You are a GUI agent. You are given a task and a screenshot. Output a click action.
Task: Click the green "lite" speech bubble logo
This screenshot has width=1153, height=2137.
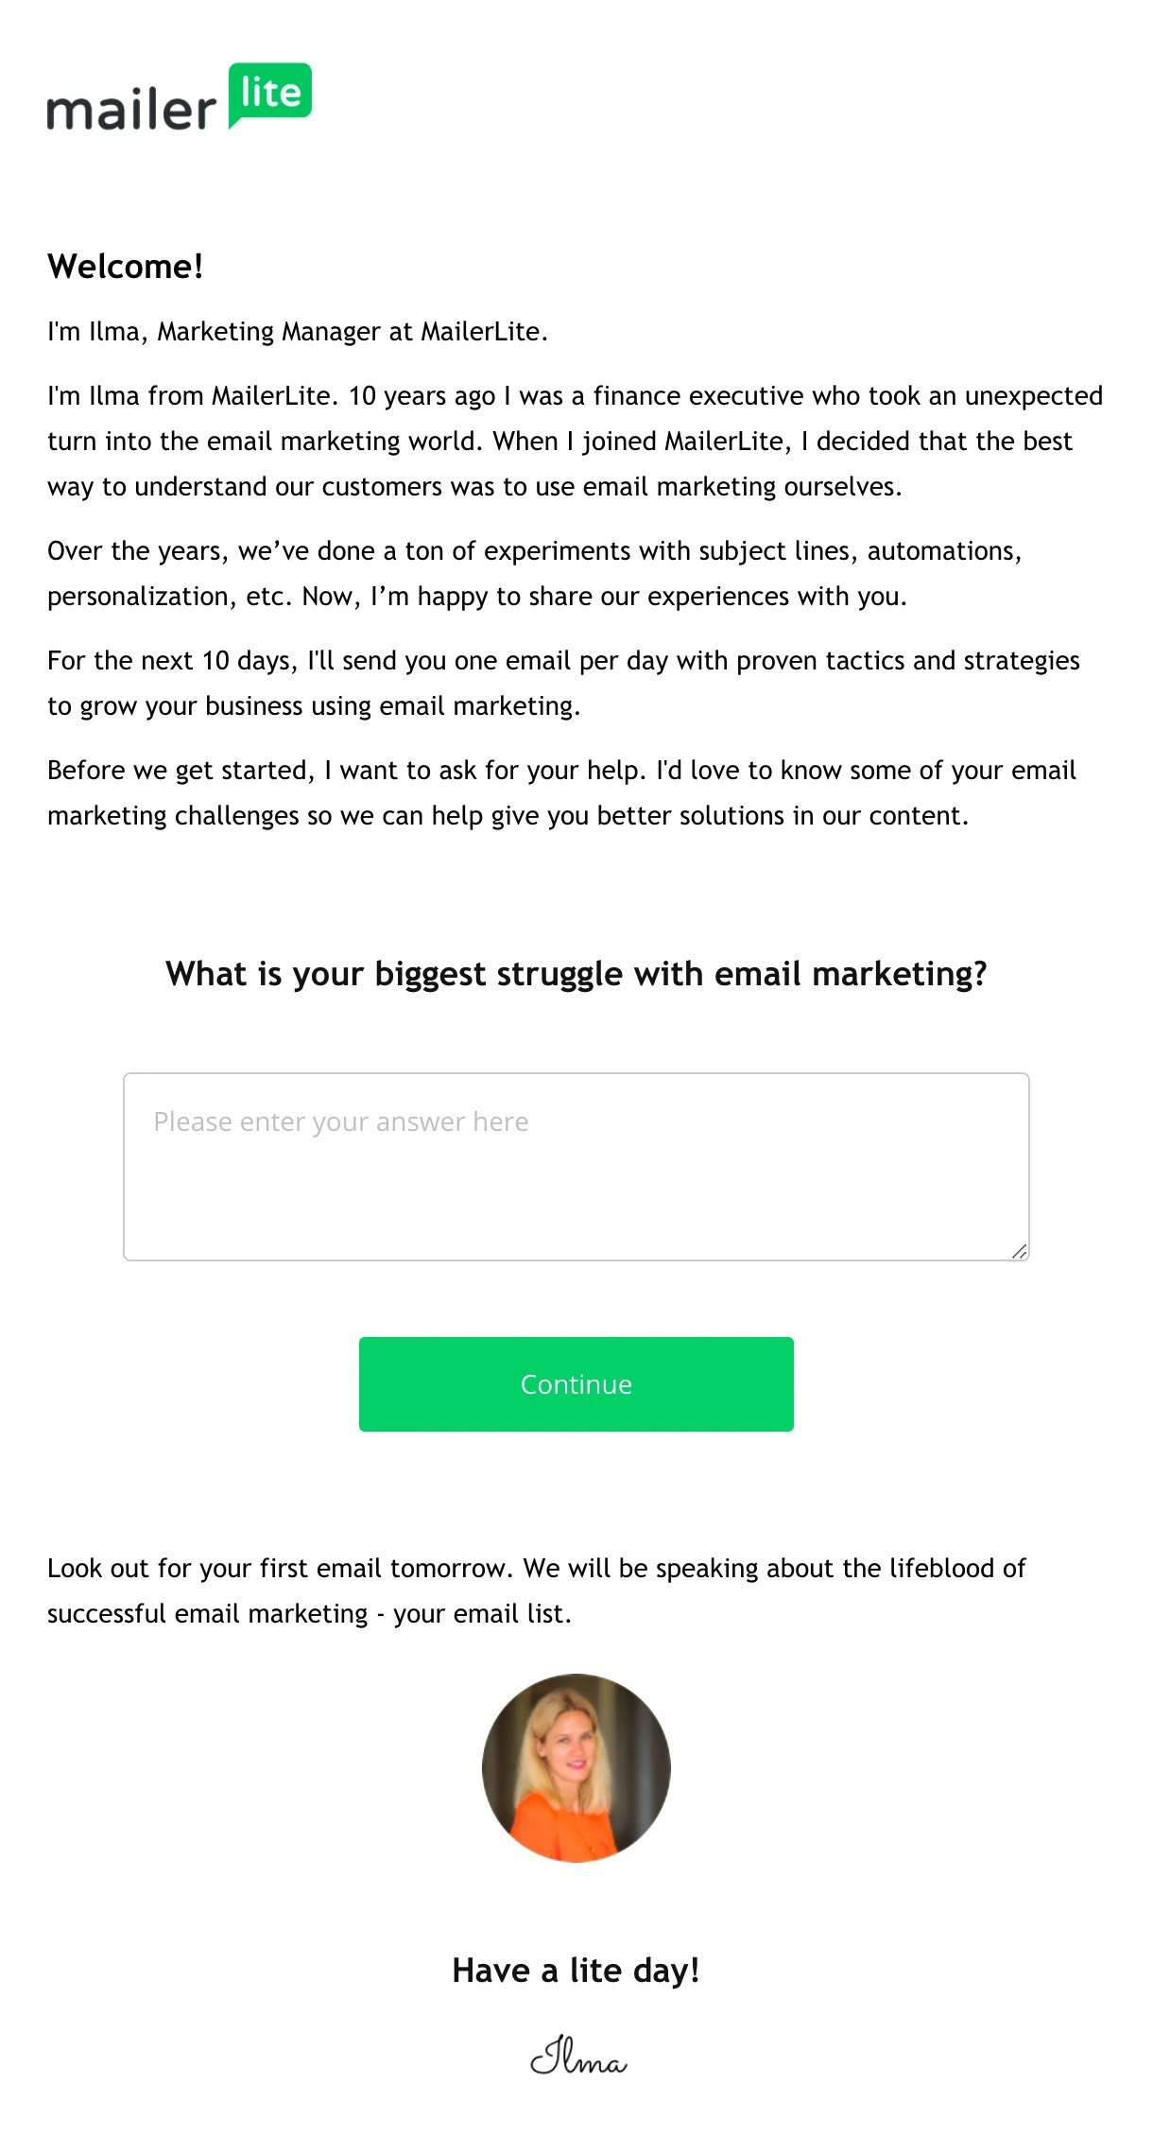pyautogui.click(x=270, y=93)
